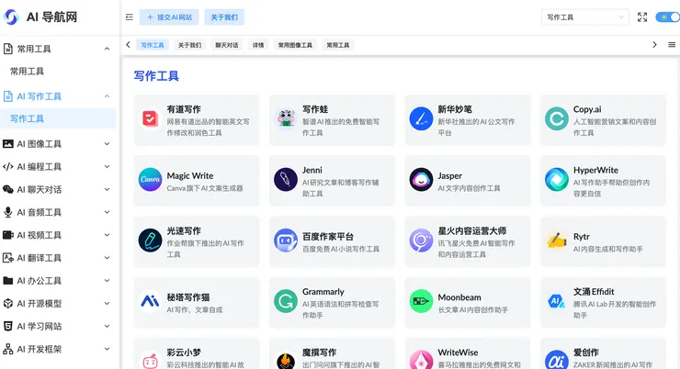Open the Jasper face icon

coord(421,179)
